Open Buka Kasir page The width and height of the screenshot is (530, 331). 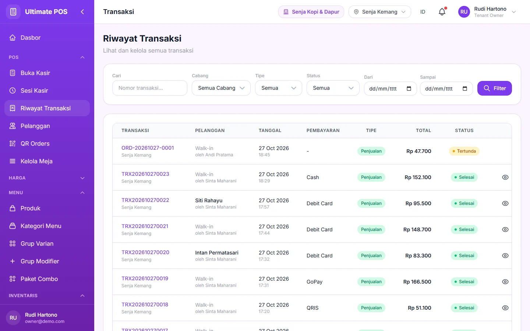coord(47,73)
